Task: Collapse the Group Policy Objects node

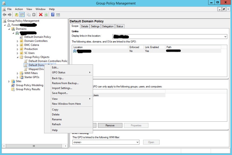Action: [x=17, y=57]
